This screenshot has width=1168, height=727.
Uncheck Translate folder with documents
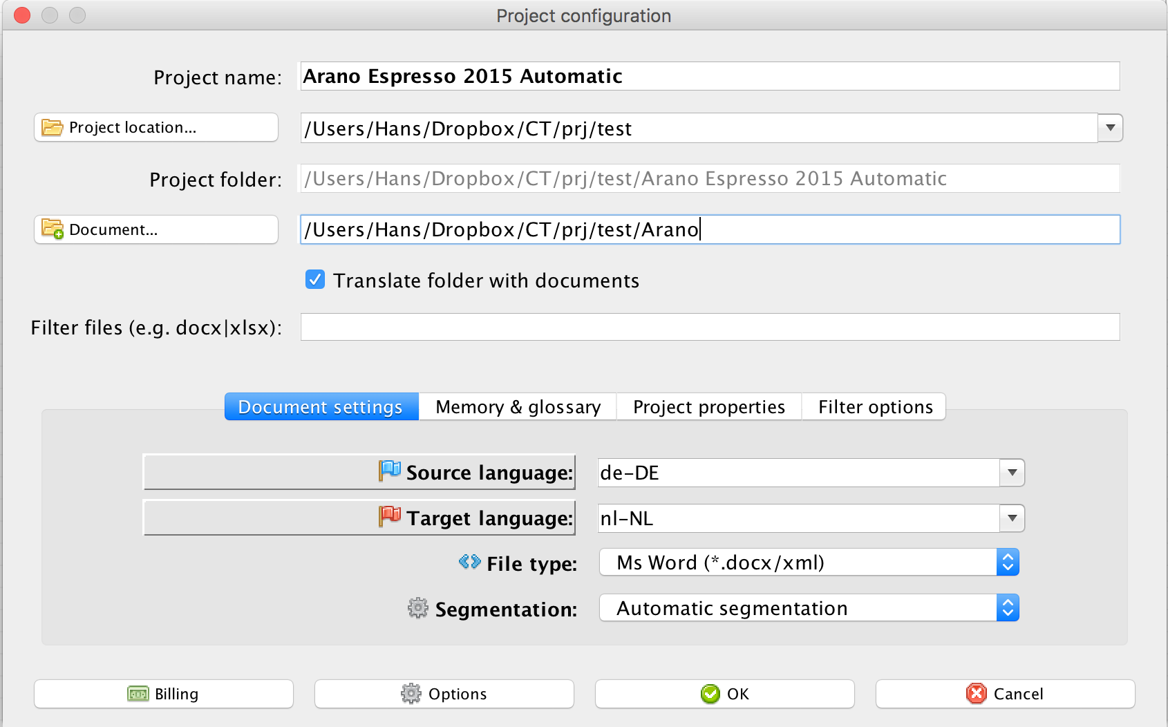click(x=315, y=280)
